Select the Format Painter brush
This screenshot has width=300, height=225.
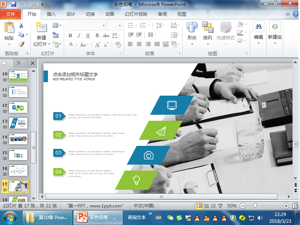click(21, 44)
